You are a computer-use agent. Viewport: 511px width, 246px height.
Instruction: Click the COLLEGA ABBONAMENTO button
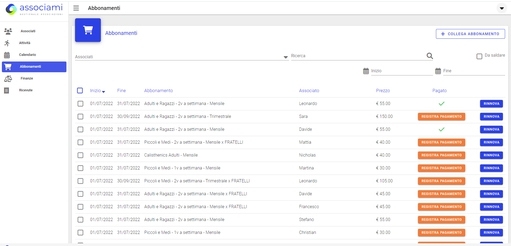click(470, 34)
